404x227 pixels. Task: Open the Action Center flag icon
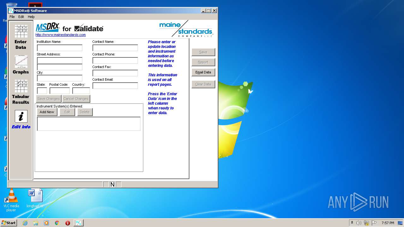click(x=374, y=223)
